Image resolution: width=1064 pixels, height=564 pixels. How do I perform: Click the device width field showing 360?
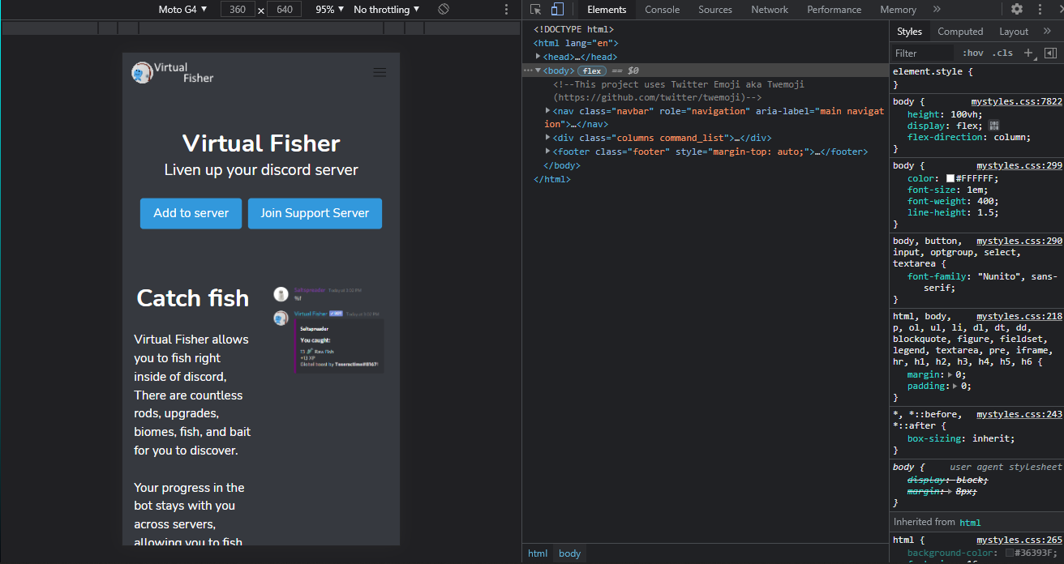pos(238,10)
